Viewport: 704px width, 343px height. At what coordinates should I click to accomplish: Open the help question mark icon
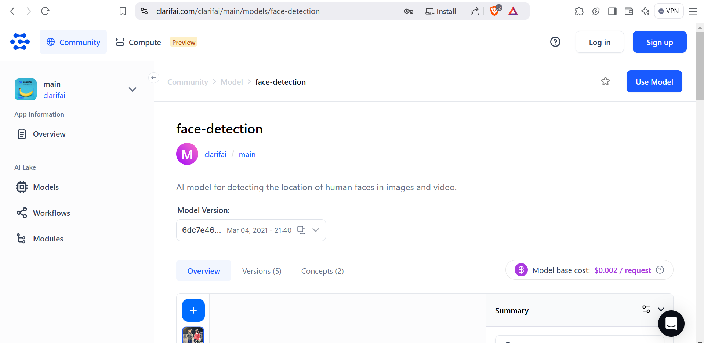pos(555,42)
